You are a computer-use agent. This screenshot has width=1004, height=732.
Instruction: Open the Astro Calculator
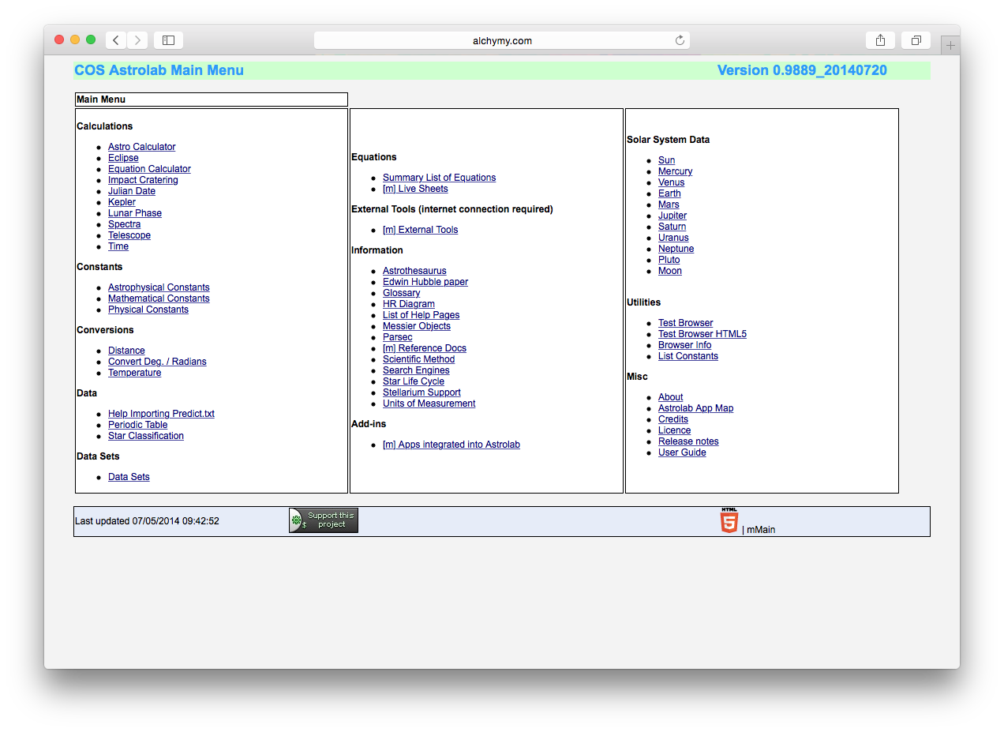(141, 146)
